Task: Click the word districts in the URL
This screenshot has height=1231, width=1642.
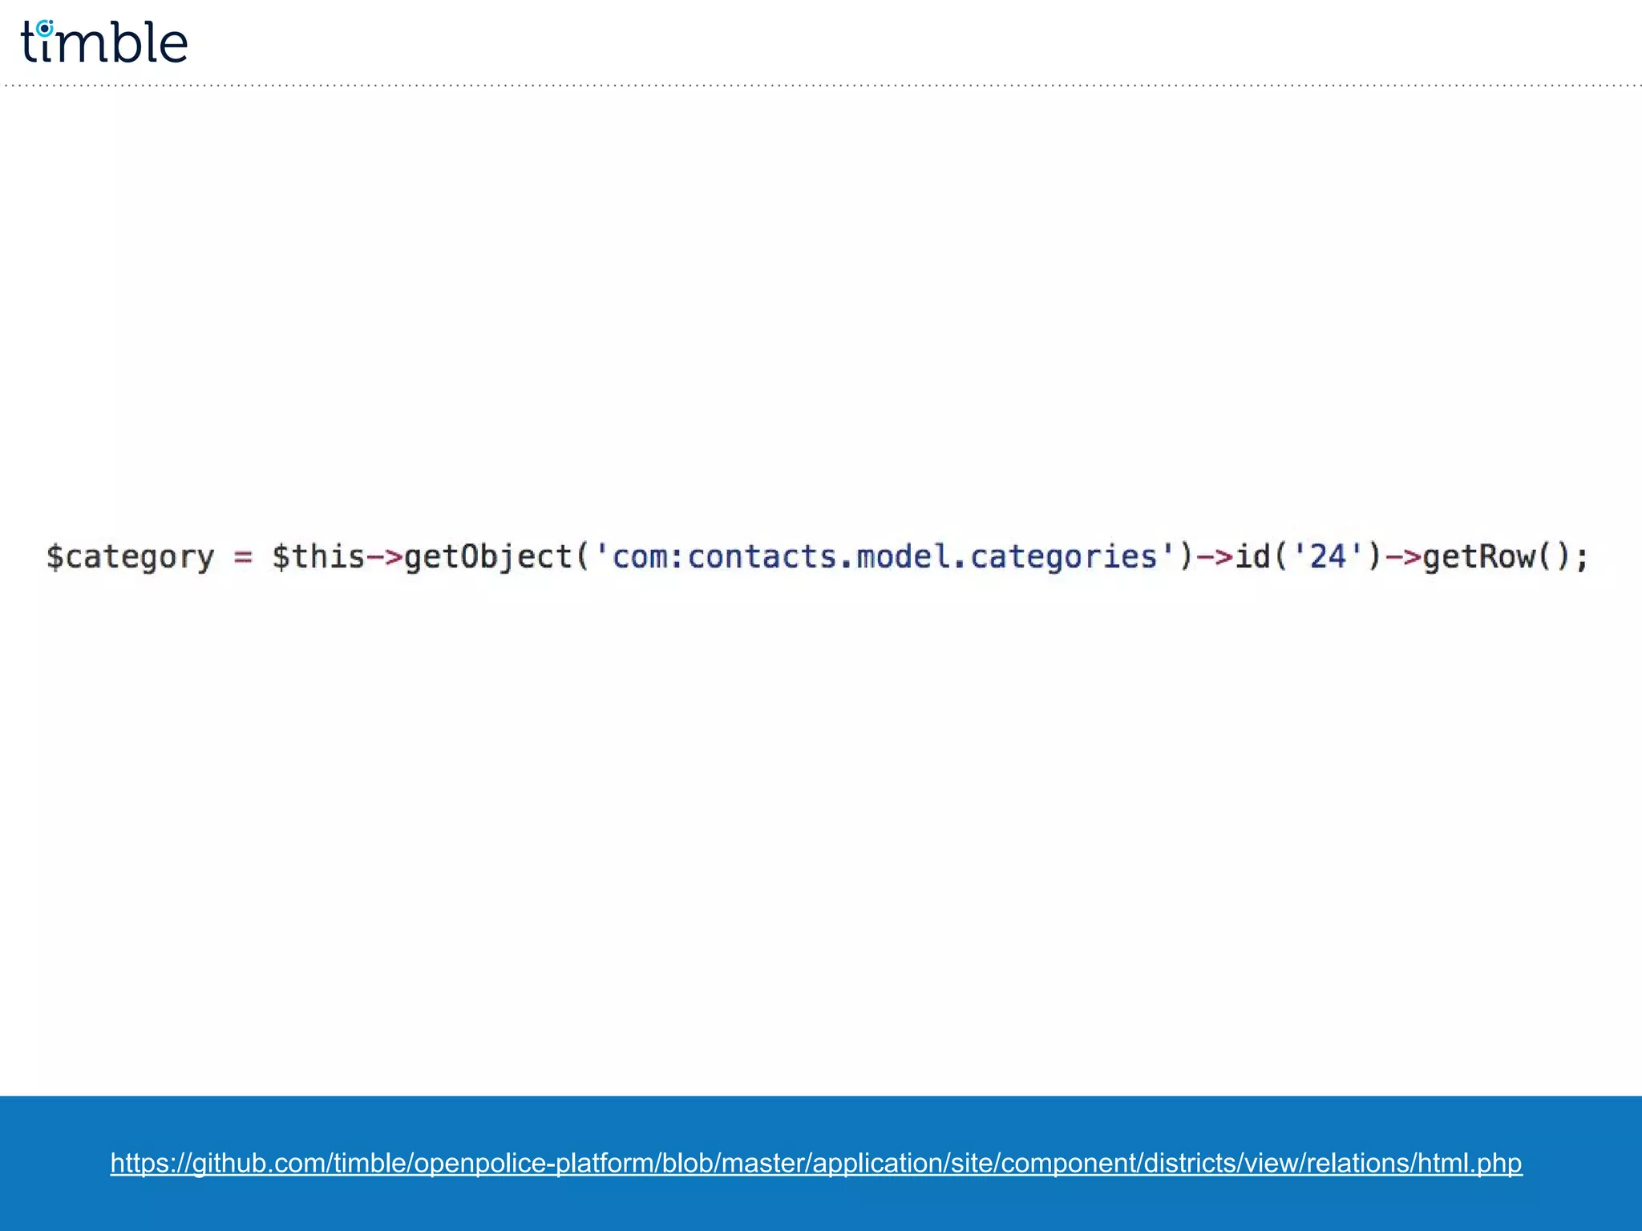Action: point(1187,1162)
